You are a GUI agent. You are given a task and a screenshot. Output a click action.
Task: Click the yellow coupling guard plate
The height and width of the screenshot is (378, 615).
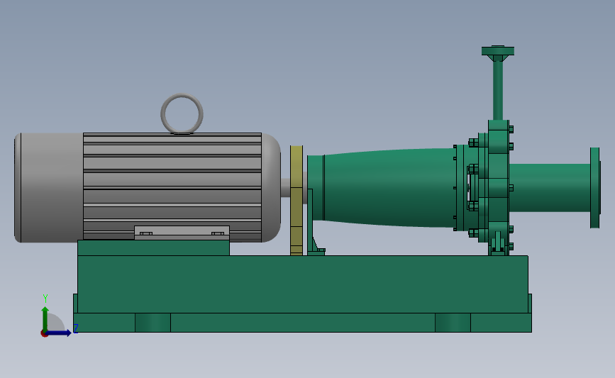(297, 201)
